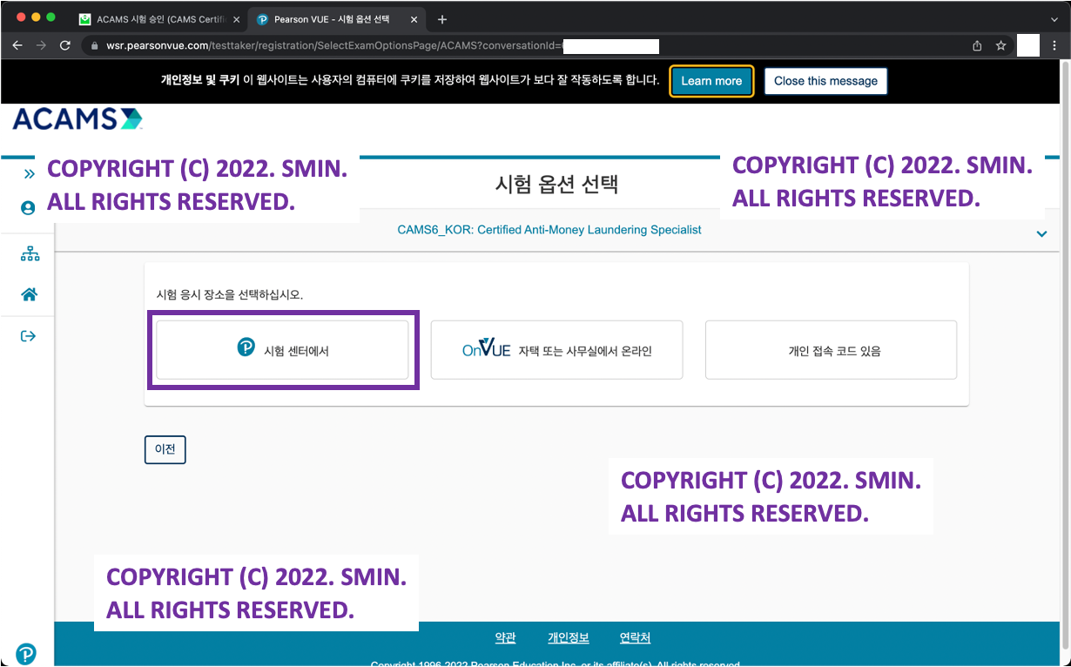Close the ACAMS 시험 승인 tab
Image resolution: width=1071 pixels, height=667 pixels.
coord(237,19)
